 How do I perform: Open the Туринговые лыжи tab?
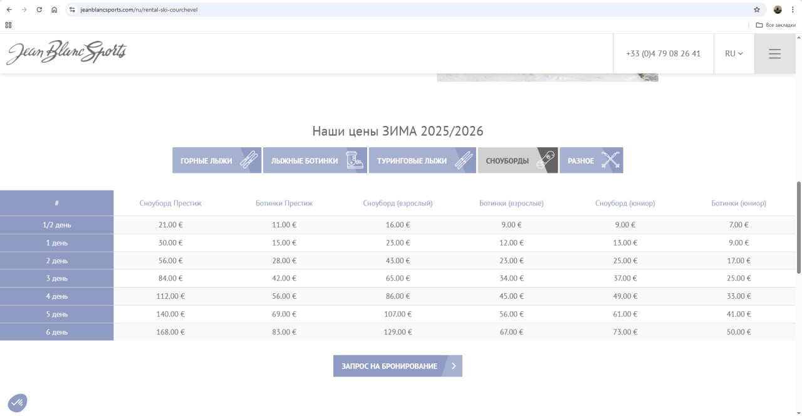pos(422,160)
